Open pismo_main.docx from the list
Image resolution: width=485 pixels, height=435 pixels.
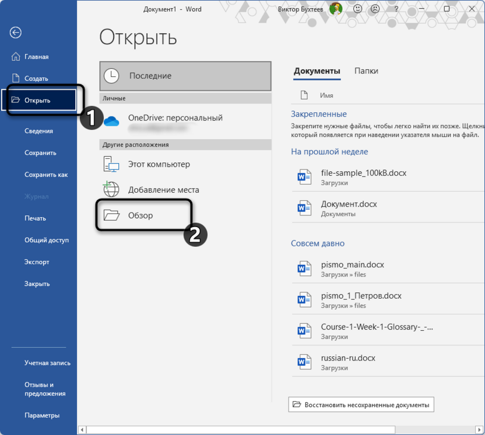[388, 268]
